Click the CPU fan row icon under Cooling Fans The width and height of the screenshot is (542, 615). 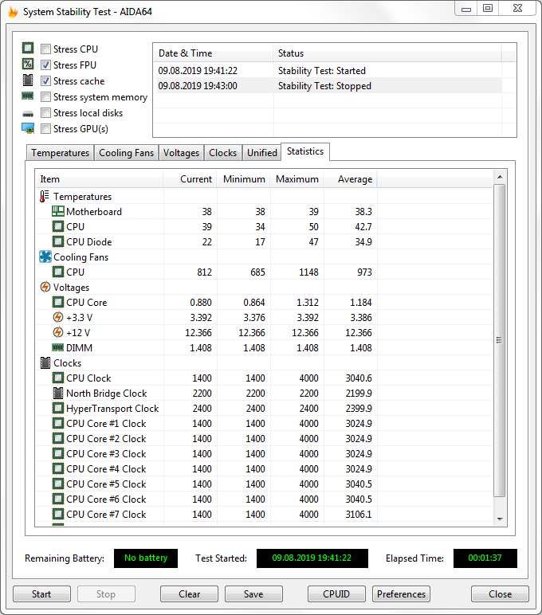click(x=58, y=272)
